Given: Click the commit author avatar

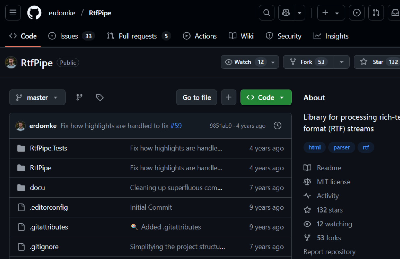Looking at the screenshot, I should [20, 126].
